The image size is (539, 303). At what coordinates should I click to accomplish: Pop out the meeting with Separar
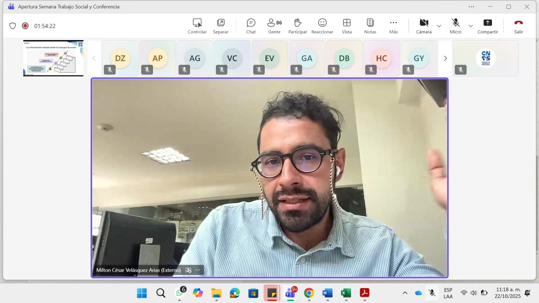click(221, 26)
